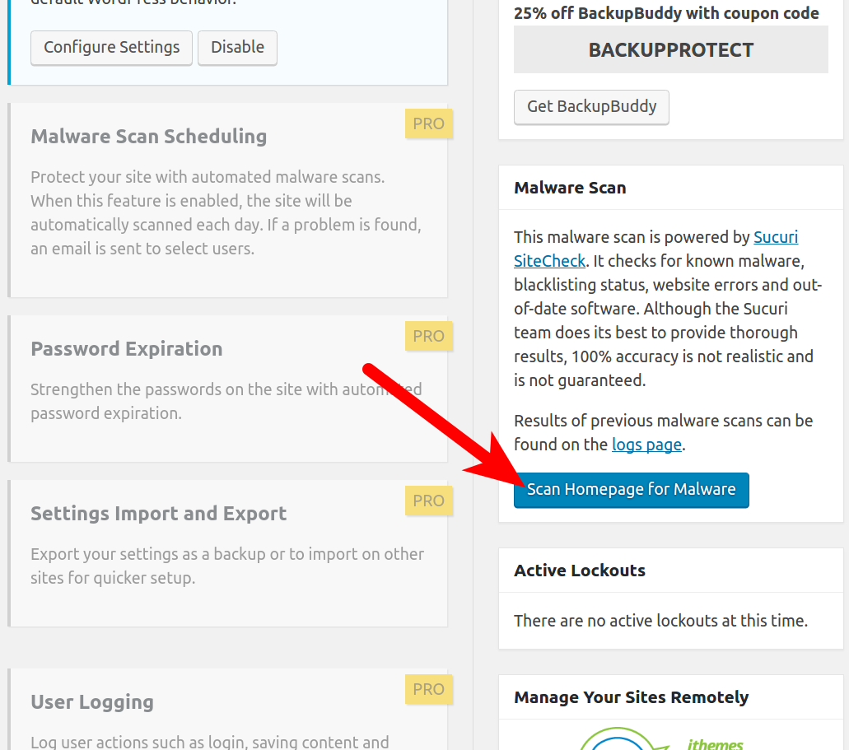Screen dimensions: 849x750
Task: Click the Password Expiration heading
Action: (x=126, y=349)
